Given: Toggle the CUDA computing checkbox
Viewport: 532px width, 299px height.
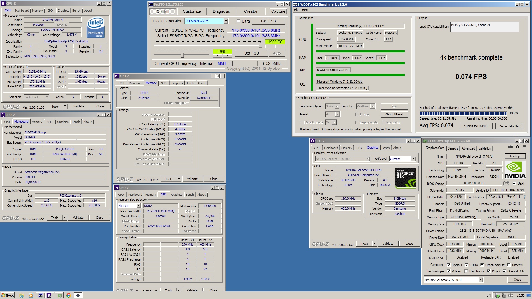Looking at the screenshot, I should tap(466, 265).
